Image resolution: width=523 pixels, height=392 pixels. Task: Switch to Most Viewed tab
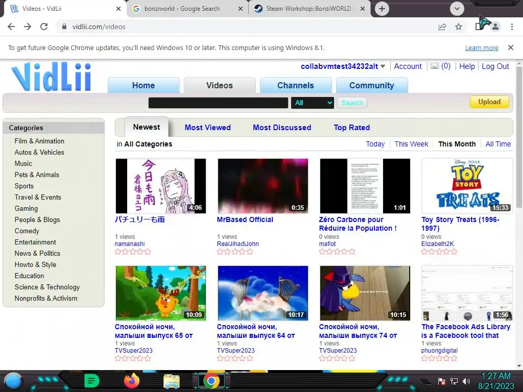click(x=207, y=127)
